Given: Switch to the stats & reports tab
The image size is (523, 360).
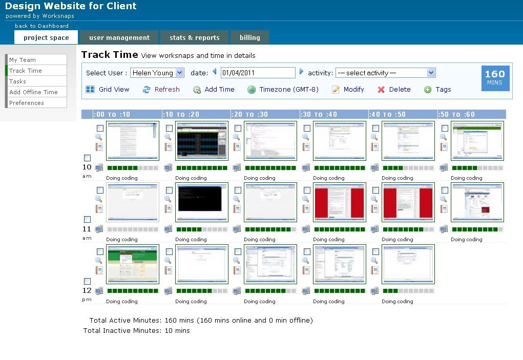Looking at the screenshot, I should click(x=195, y=37).
